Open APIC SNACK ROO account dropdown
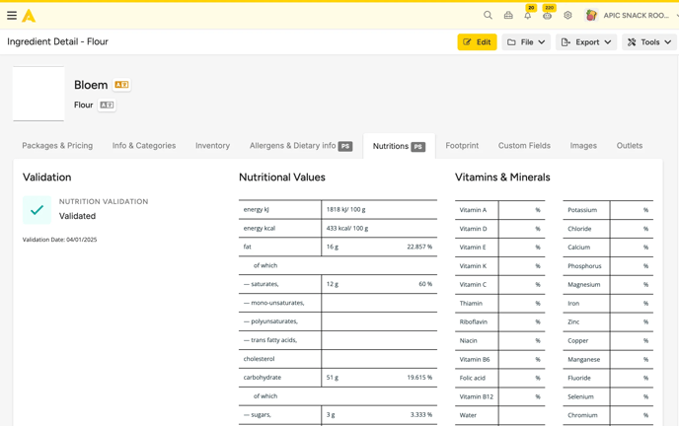The height and width of the screenshot is (426, 679). (632, 16)
